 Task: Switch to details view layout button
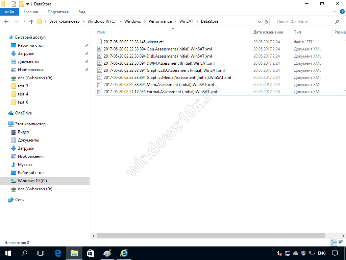[x=333, y=242]
